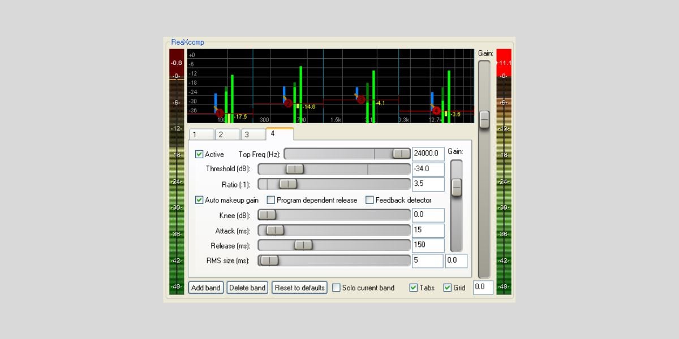679x339 pixels.
Task: Enable Program dependent release
Action: pos(271,200)
